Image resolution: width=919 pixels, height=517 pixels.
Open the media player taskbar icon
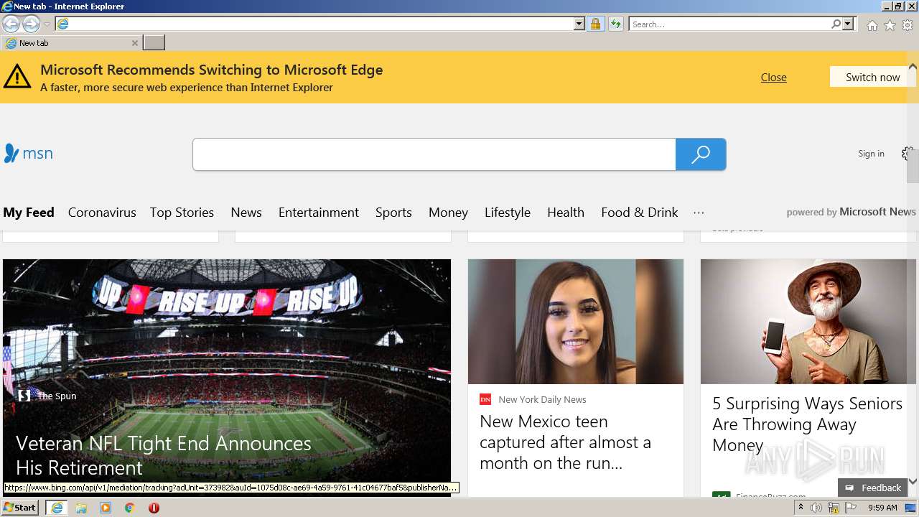(106, 508)
